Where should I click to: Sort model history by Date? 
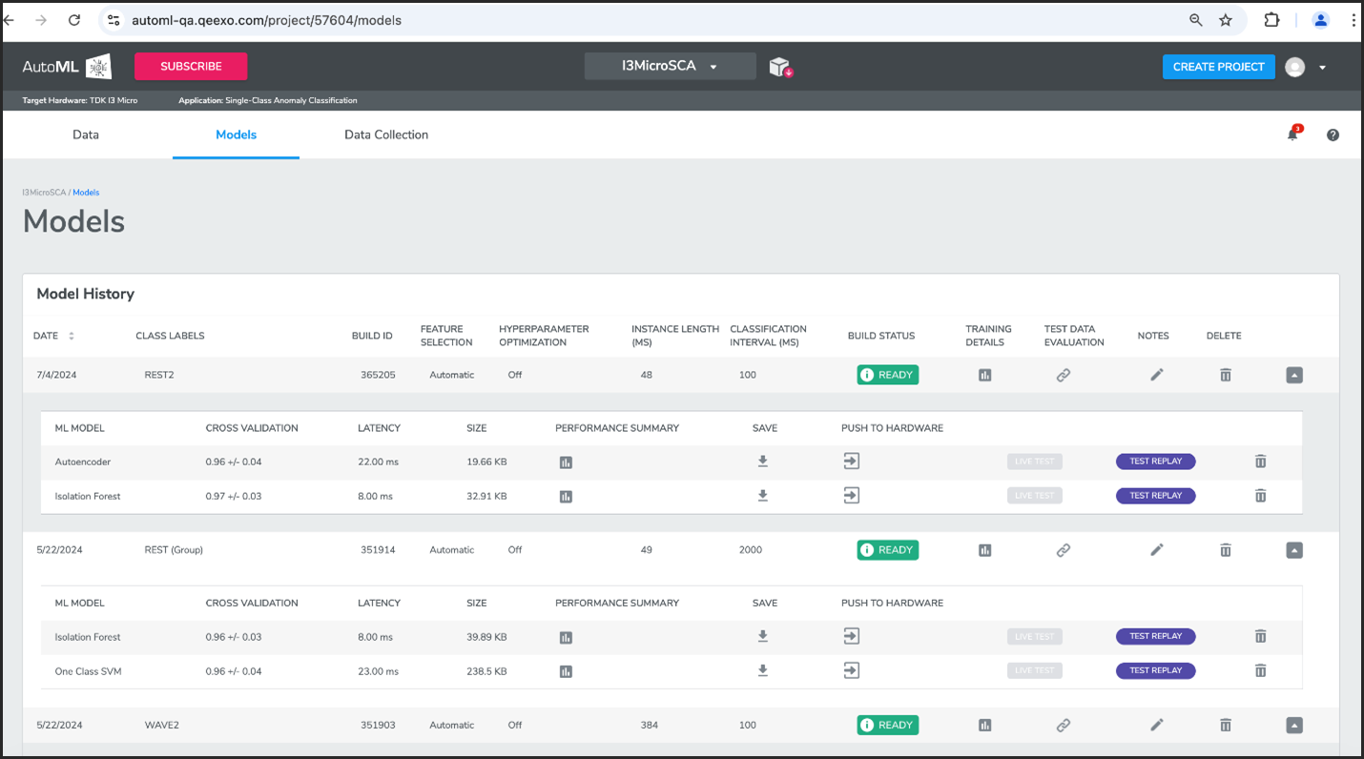tap(71, 336)
